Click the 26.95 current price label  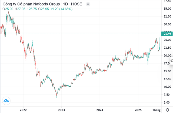[166, 34]
